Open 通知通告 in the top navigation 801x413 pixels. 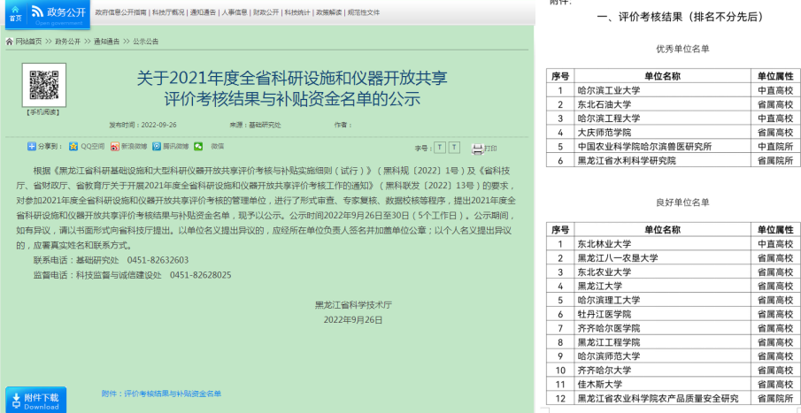203,13
